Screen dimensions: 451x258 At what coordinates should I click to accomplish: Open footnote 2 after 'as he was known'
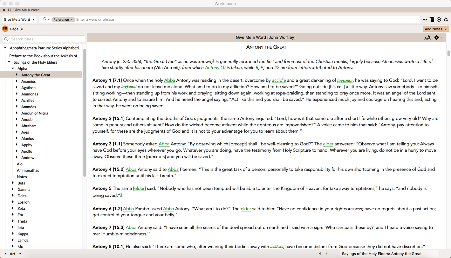[x=213, y=61]
